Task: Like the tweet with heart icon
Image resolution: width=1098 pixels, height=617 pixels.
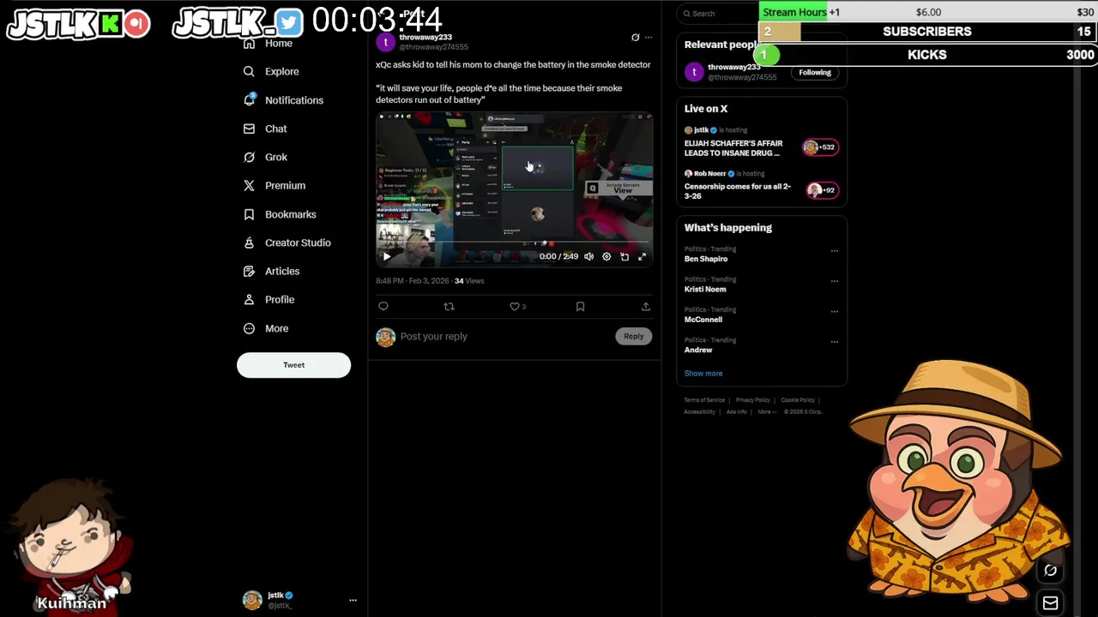Action: tap(515, 306)
